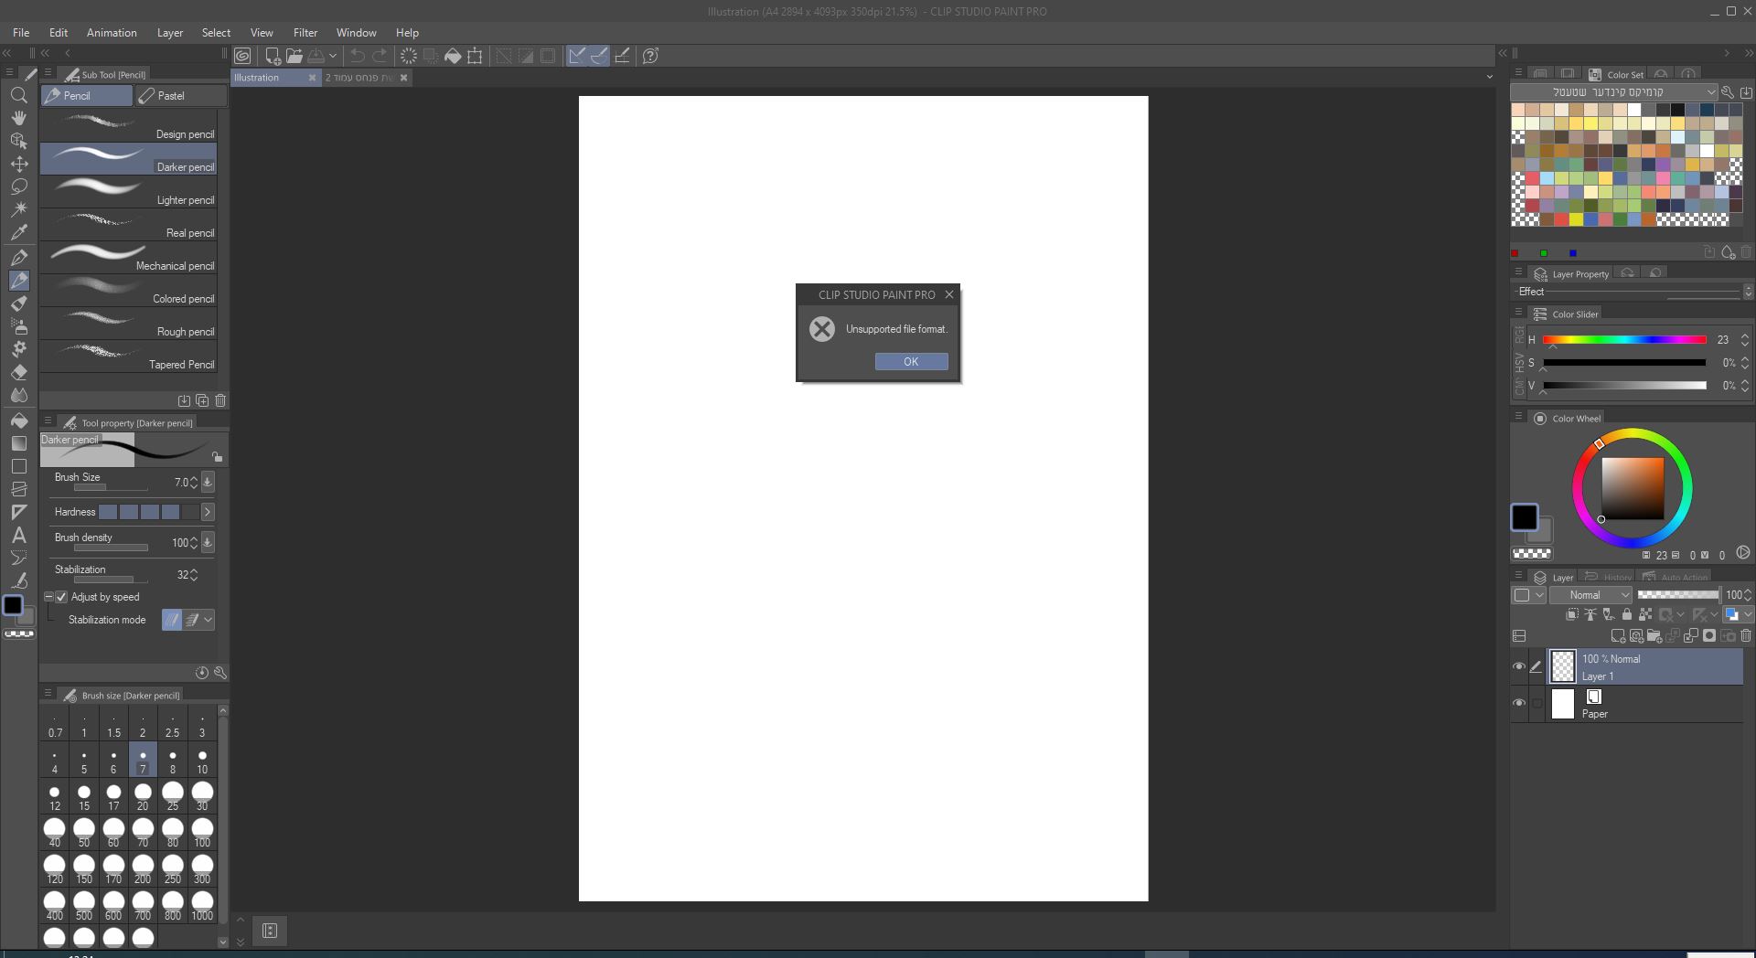Create a new canvas from command bar
Image resolution: width=1756 pixels, height=958 pixels.
pyautogui.click(x=272, y=56)
